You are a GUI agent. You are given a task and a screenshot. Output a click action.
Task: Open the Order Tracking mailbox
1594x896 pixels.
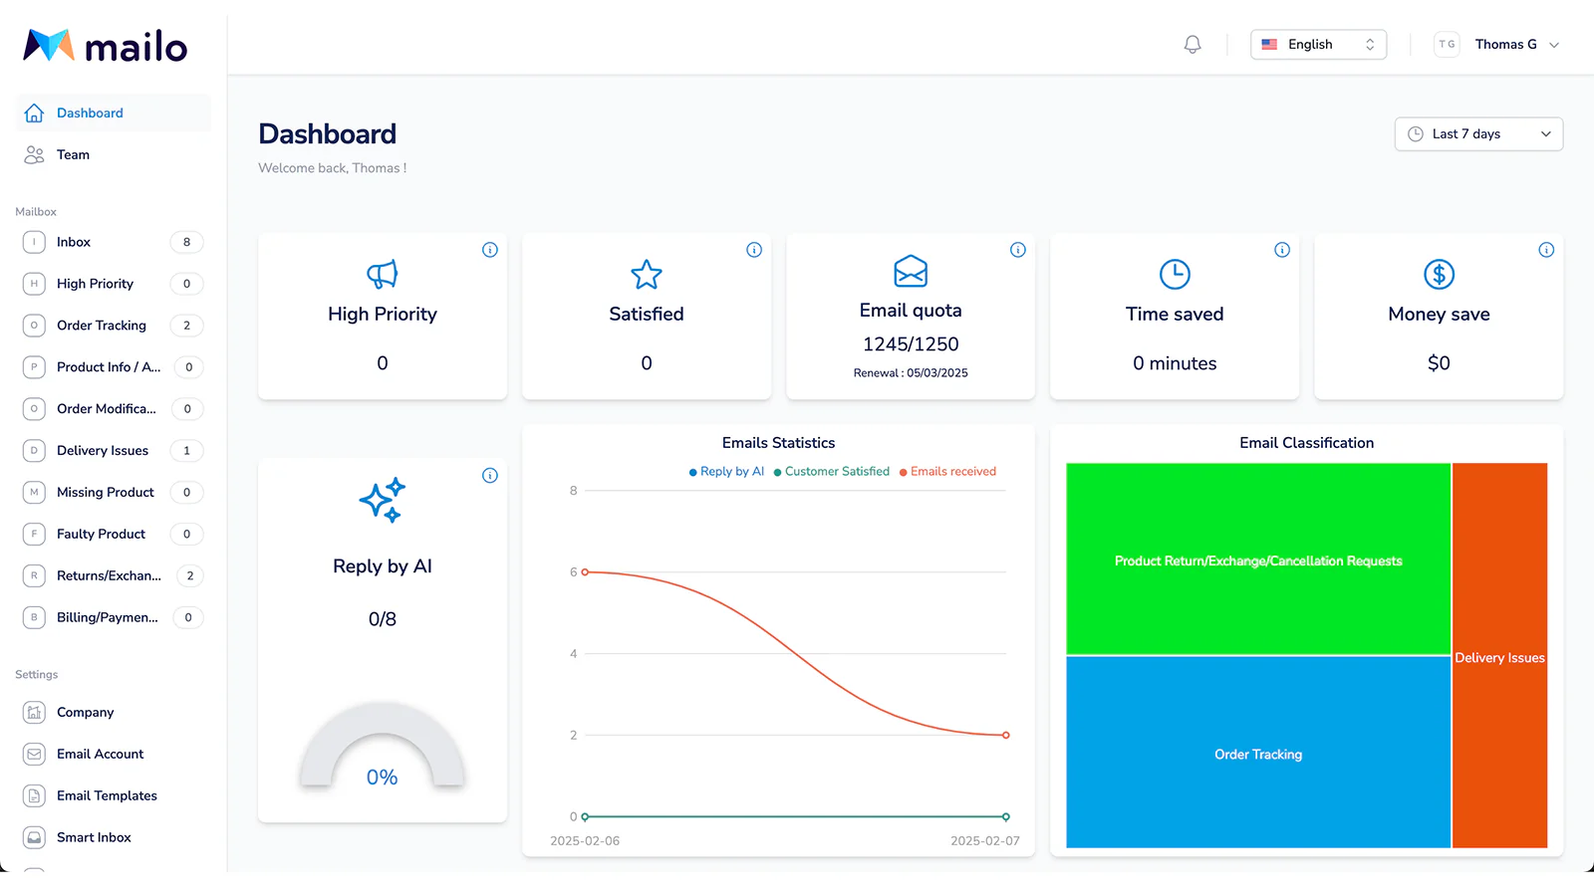click(114, 326)
